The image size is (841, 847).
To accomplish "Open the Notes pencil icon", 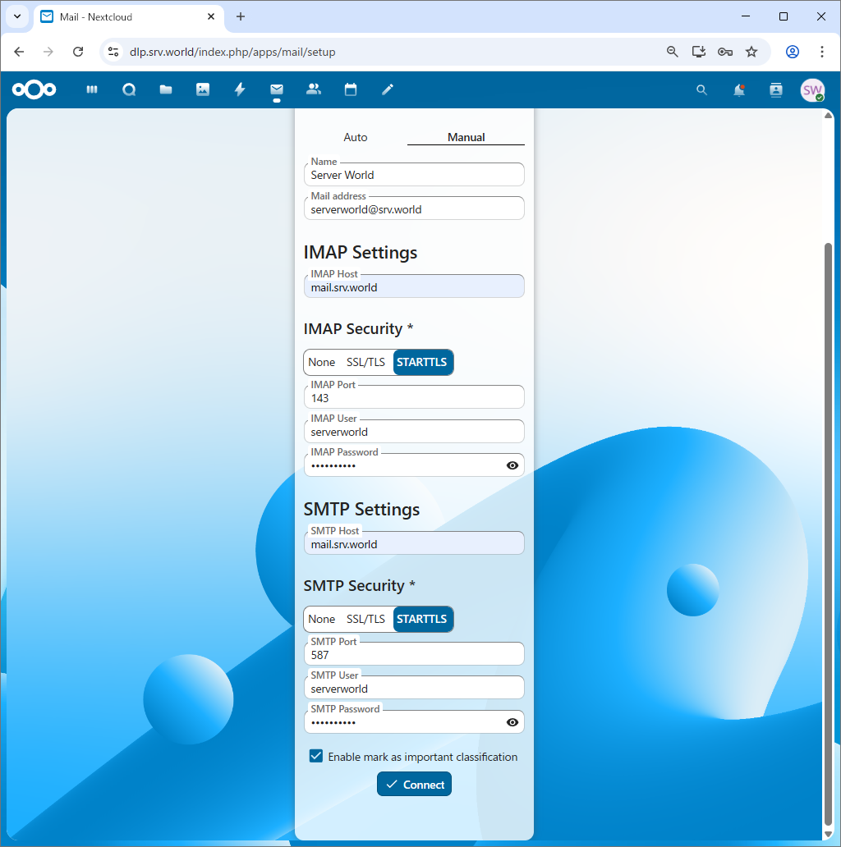I will pos(388,89).
